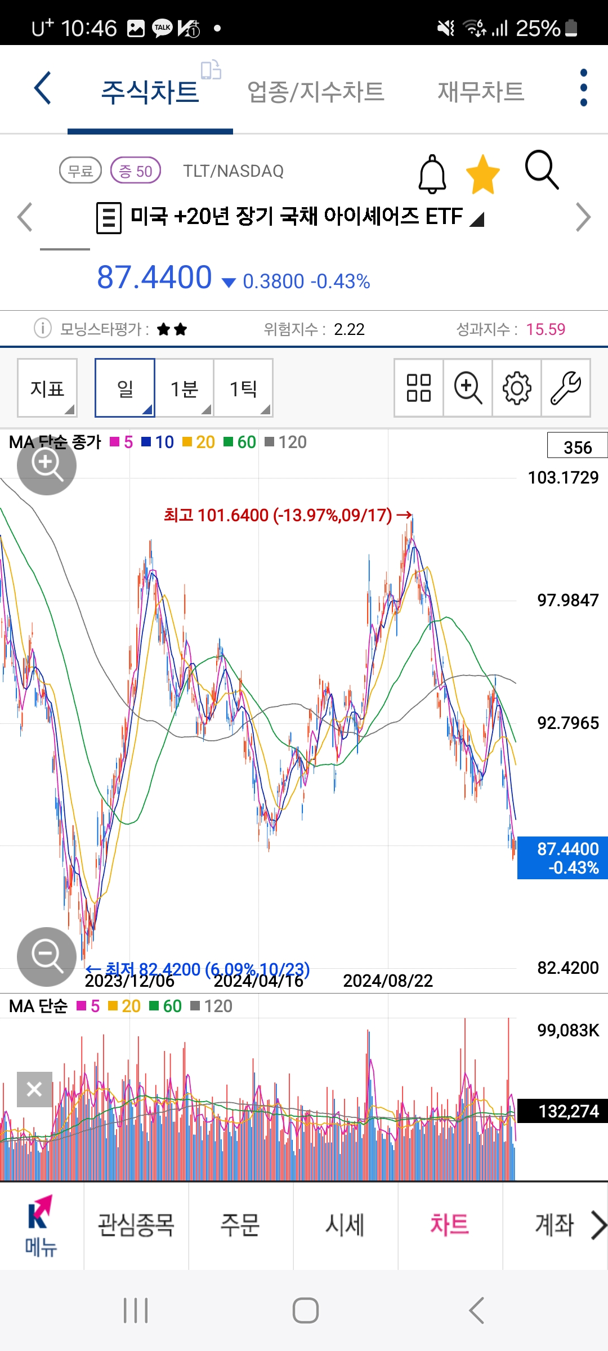Tap the green MA 60 legend

click(x=240, y=442)
